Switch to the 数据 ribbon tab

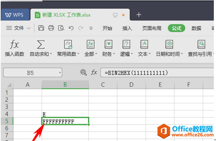coord(196,28)
